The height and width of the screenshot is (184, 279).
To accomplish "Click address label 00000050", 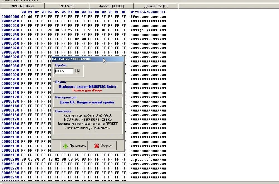I will click(x=10, y=39).
